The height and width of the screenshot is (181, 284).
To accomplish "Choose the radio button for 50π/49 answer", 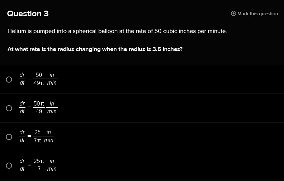I will click(x=9, y=108).
